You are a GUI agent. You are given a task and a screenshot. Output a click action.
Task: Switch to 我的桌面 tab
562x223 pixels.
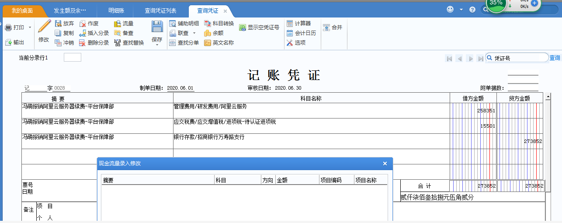(x=22, y=10)
